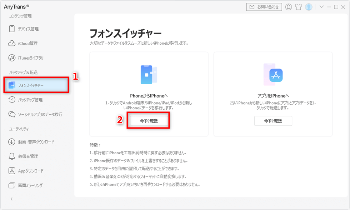Image resolution: width=350 pixels, height=210 pixels.
Task: Open the user account avatar
Action: [x=309, y=7]
